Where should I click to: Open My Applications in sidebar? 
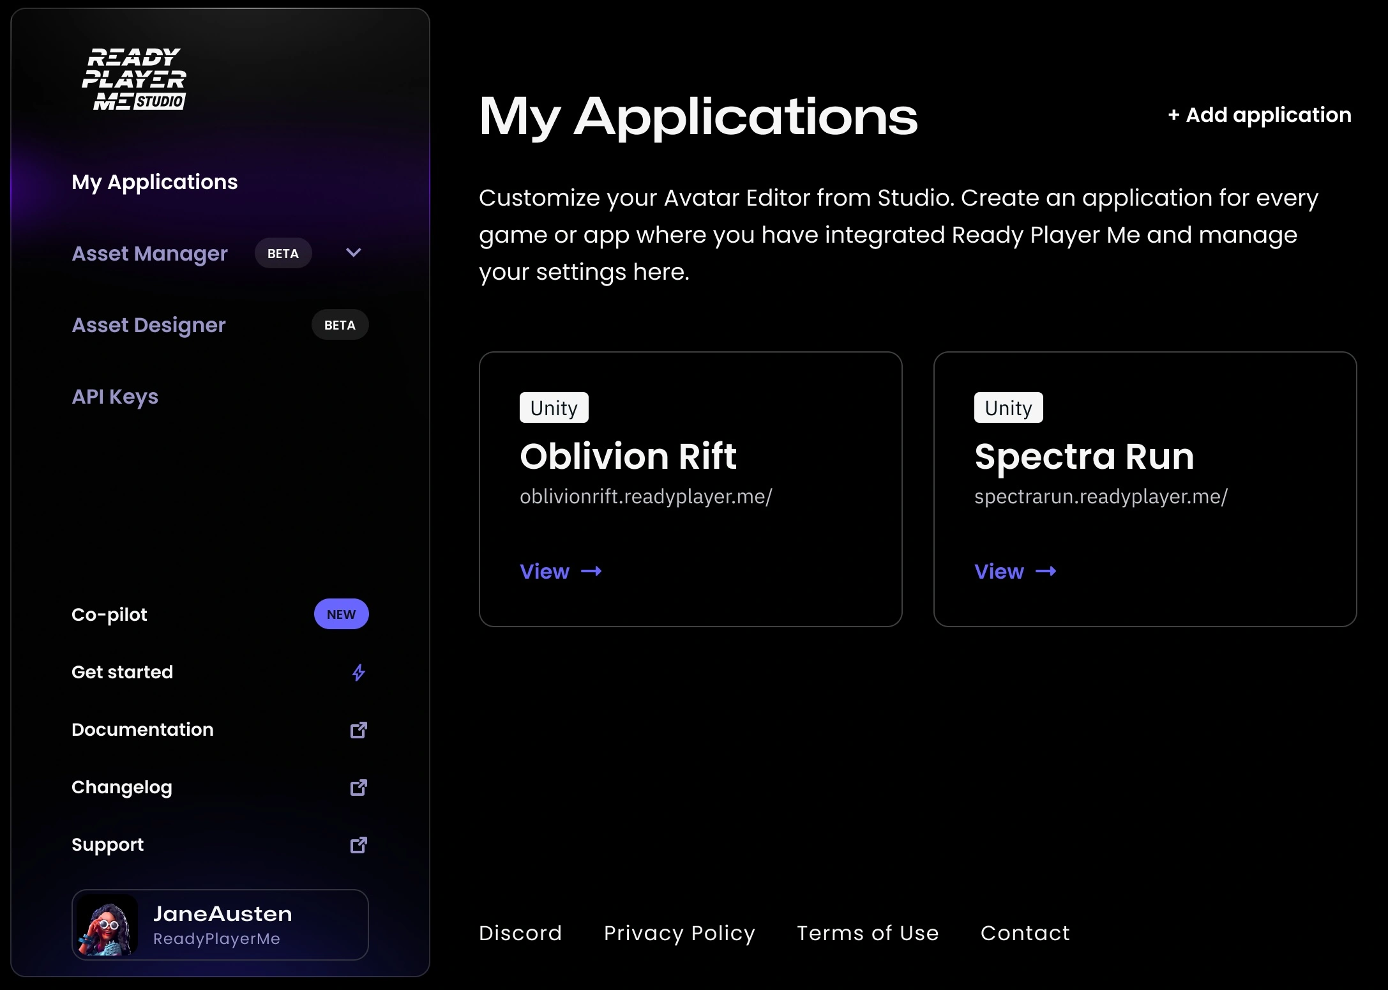click(x=155, y=182)
